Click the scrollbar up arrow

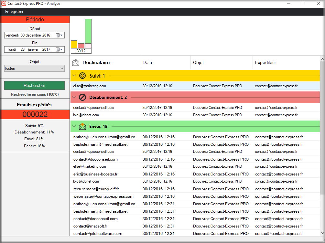pos(322,59)
